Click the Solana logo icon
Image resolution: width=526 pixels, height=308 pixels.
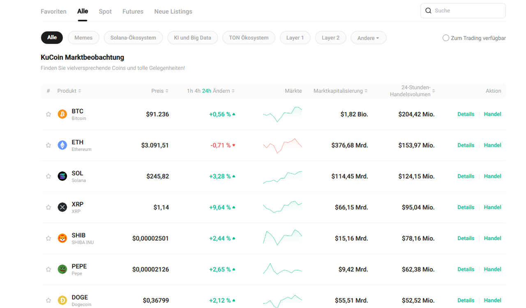pyautogui.click(x=62, y=176)
